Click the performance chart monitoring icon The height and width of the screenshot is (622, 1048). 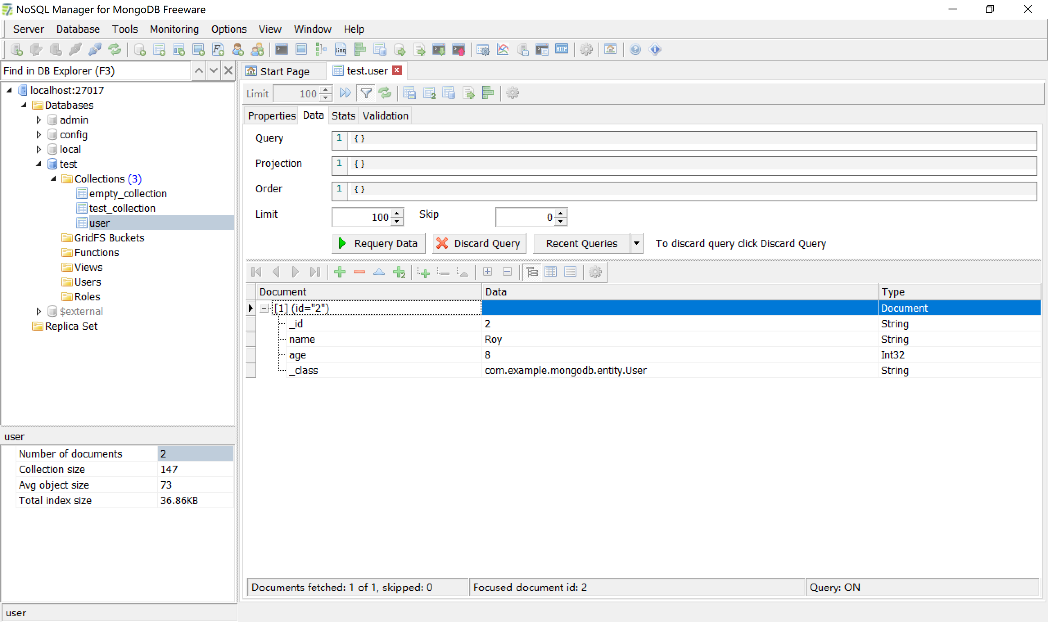(503, 50)
